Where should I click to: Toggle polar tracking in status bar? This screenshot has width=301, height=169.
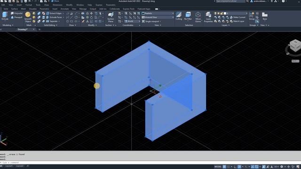(x=239, y=167)
